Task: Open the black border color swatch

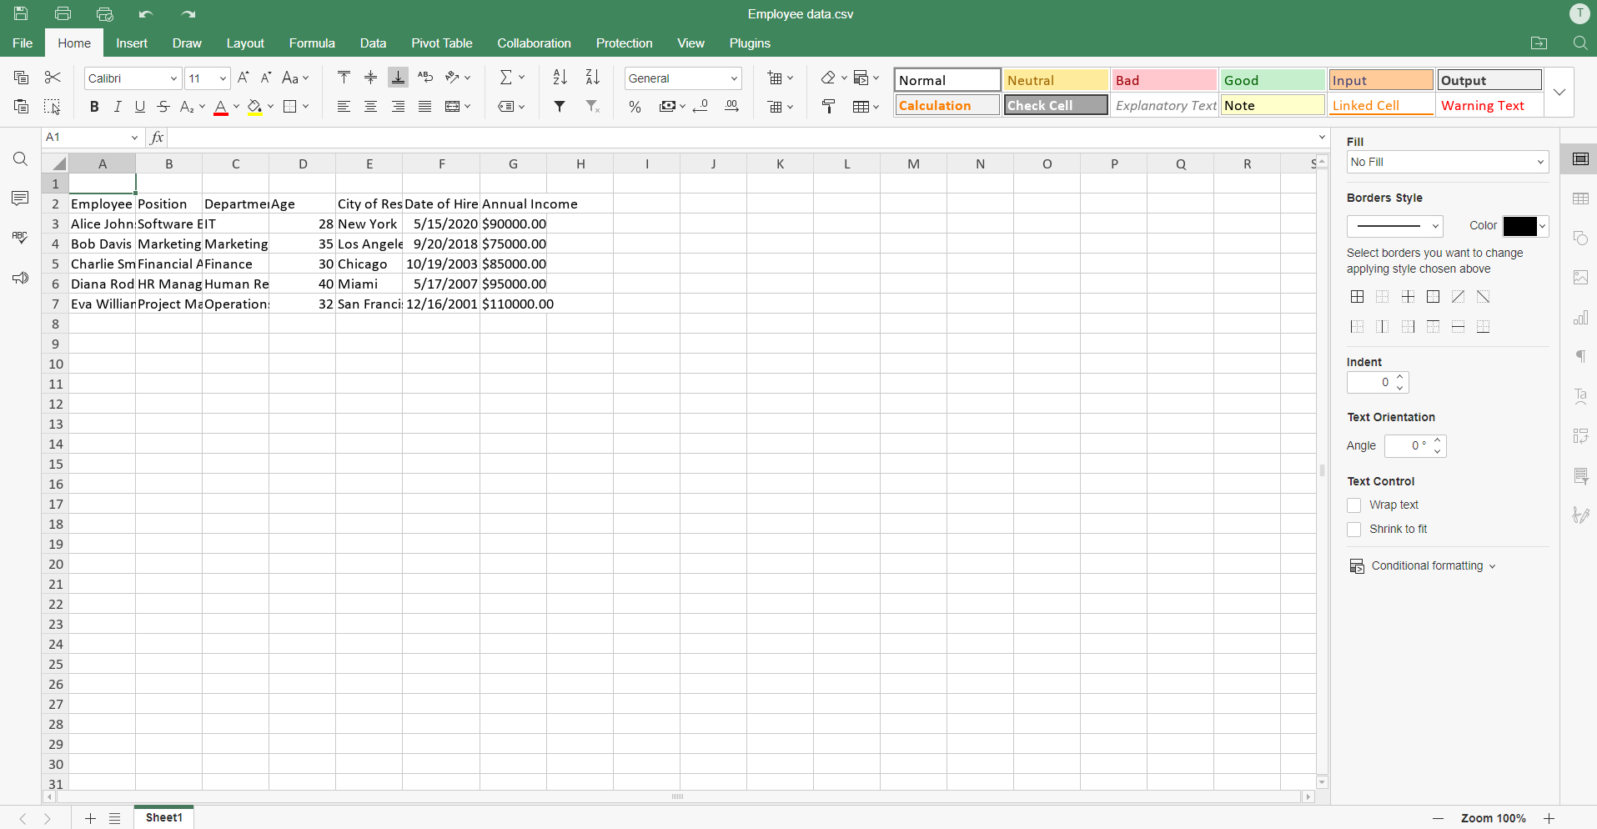Action: click(1525, 226)
